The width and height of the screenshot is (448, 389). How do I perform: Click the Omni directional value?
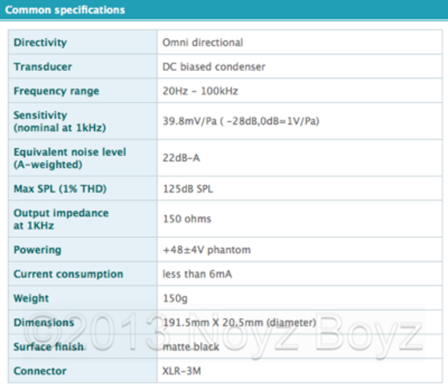[x=202, y=42]
